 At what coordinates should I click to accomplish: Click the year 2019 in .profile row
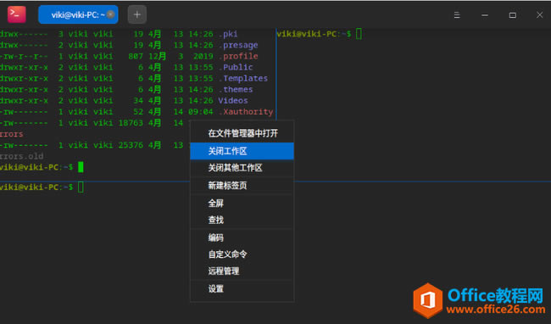tap(203, 56)
